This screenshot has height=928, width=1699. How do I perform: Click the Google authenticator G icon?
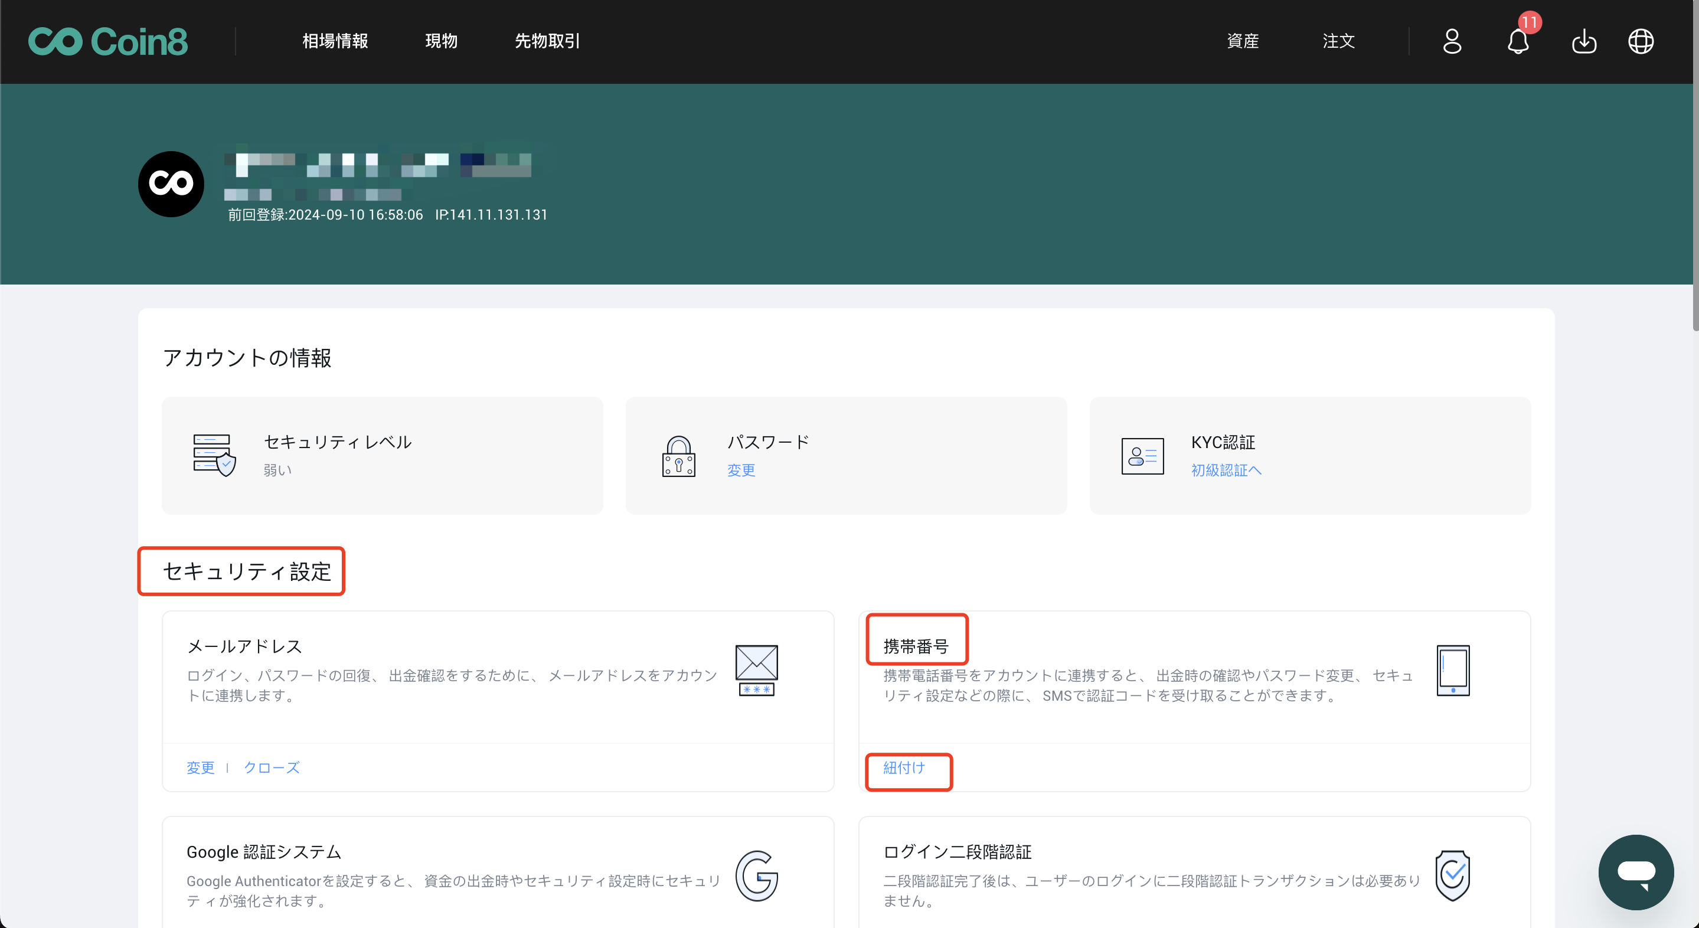(x=756, y=876)
